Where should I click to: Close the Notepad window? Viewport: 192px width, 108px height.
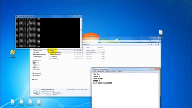coord(157,69)
